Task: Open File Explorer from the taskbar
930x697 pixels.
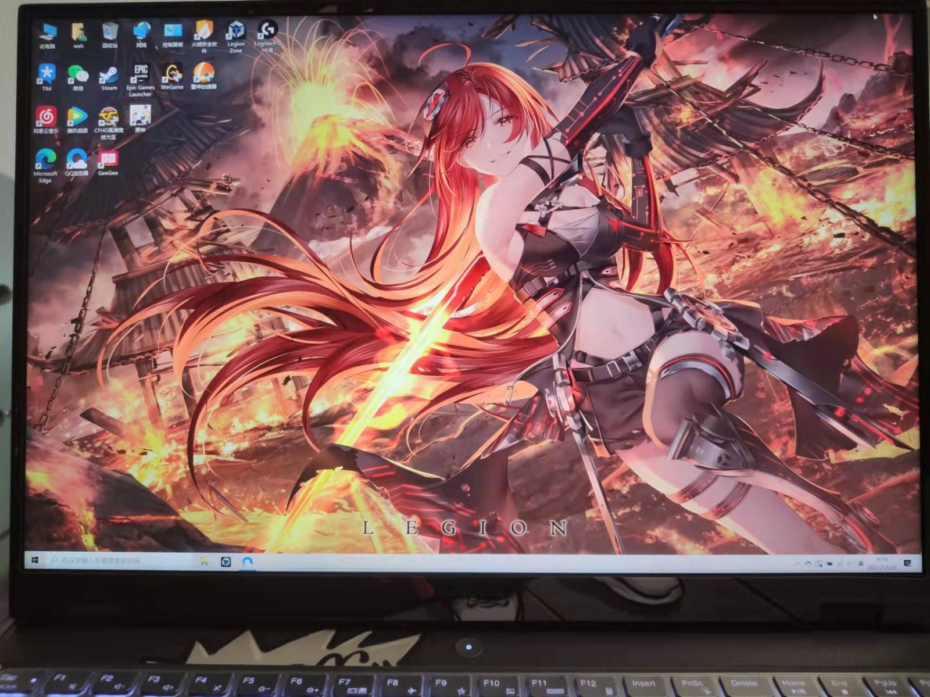Action: coord(204,562)
